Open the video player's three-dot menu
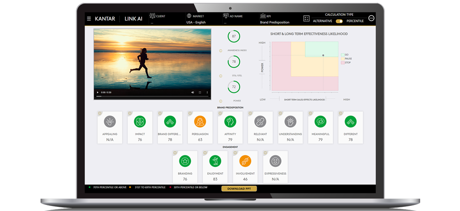460x211 pixels. [x=207, y=92]
